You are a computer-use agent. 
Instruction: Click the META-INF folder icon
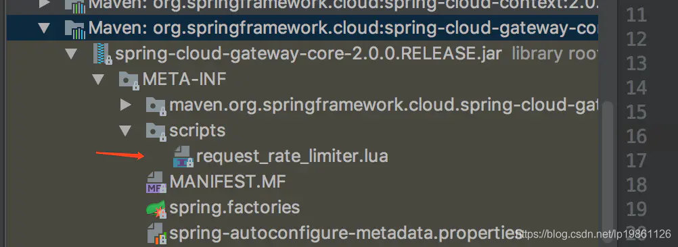pyautogui.click(x=129, y=80)
